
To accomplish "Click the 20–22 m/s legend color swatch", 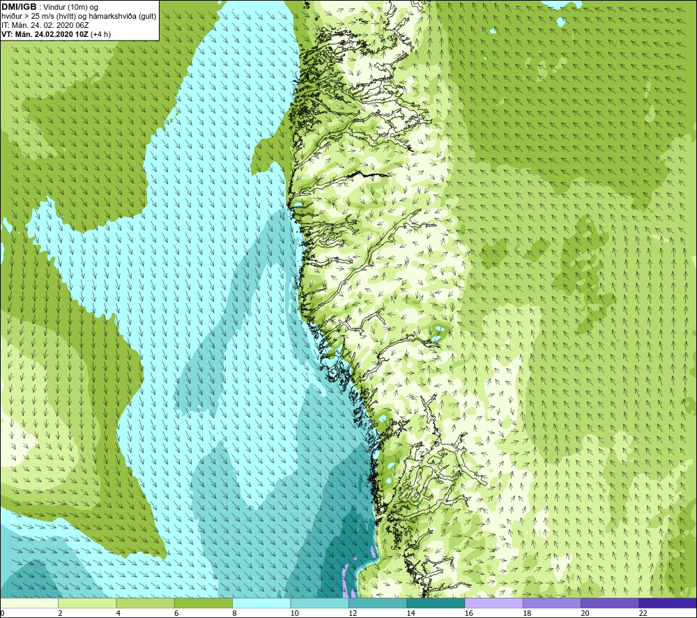I will click(x=610, y=603).
